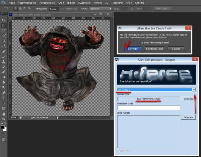The image size is (201, 157).
Task: Expand the Eye Candy 6 product dropdown
Action: (x=194, y=90)
